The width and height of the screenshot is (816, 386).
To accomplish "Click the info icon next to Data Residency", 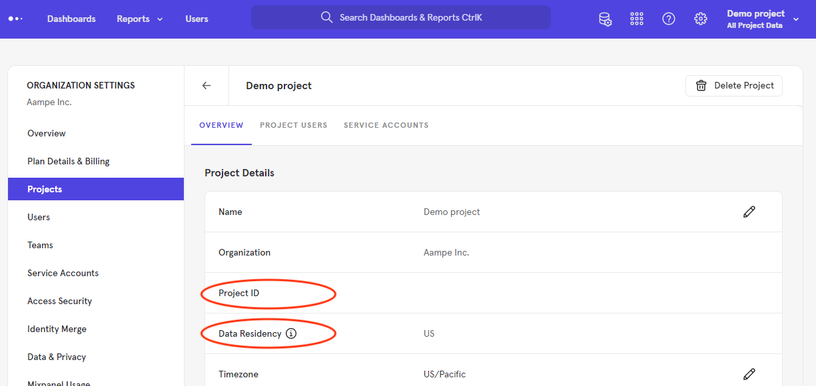I will (x=291, y=333).
